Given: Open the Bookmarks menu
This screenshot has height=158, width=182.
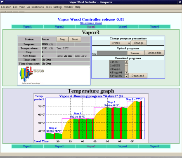Looking at the screenshot, I should point(38,7).
